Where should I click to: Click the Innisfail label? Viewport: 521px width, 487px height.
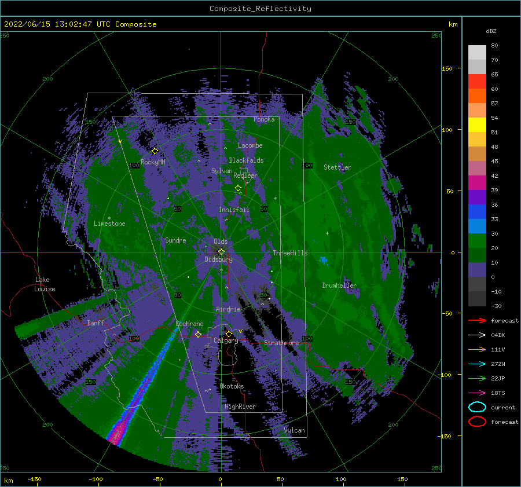click(x=234, y=210)
